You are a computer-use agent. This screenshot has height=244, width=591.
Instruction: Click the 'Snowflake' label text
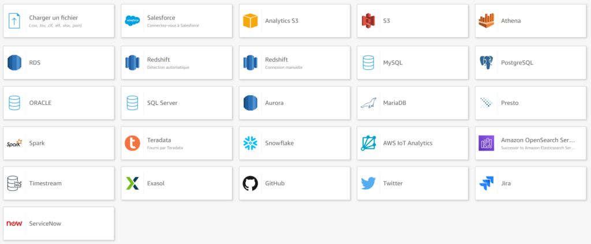point(279,143)
